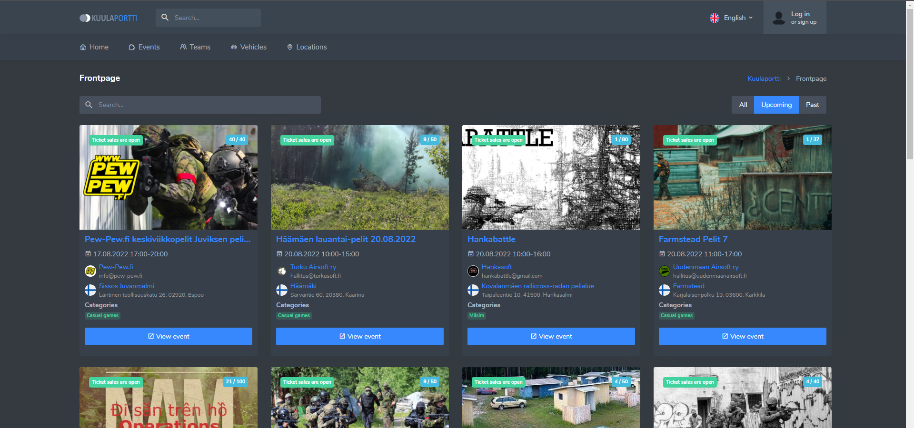Click the 40 / 40 ticket count badge
The width and height of the screenshot is (914, 428).
pos(237,140)
